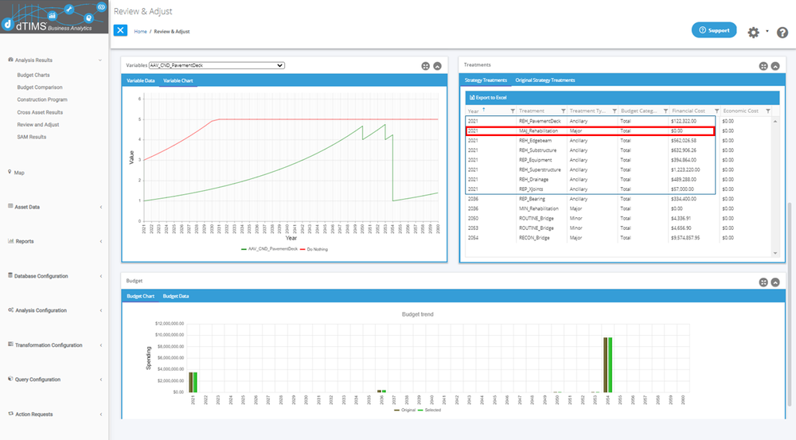Click the Year column filter icon

tap(512, 111)
